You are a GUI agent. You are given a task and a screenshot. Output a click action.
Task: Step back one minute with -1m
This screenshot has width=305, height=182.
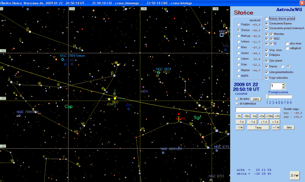[254, 116]
